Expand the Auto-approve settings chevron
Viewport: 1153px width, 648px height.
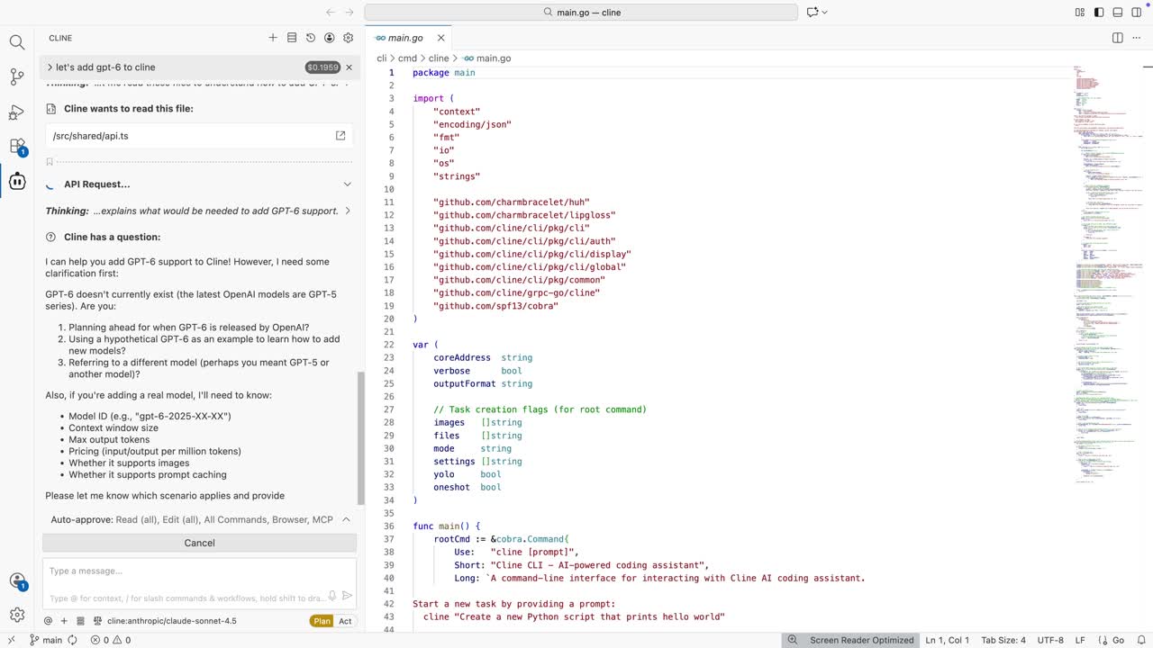346,519
